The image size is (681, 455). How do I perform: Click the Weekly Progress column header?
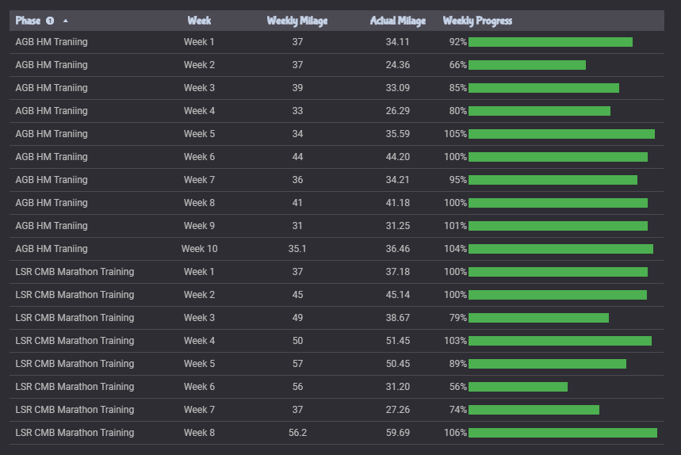477,21
